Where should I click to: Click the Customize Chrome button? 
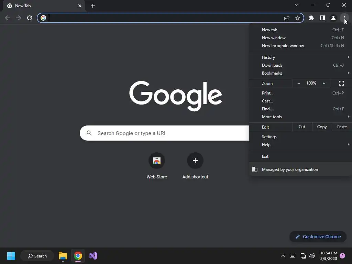coord(318,236)
